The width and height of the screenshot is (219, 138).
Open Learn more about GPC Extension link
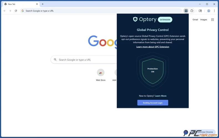point(153,47)
